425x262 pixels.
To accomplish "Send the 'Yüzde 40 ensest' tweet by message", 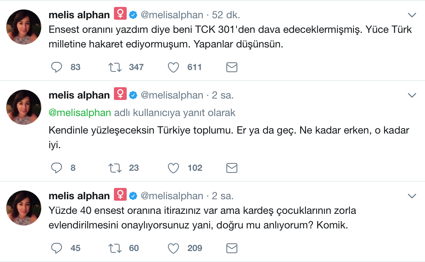I will [x=232, y=248].
